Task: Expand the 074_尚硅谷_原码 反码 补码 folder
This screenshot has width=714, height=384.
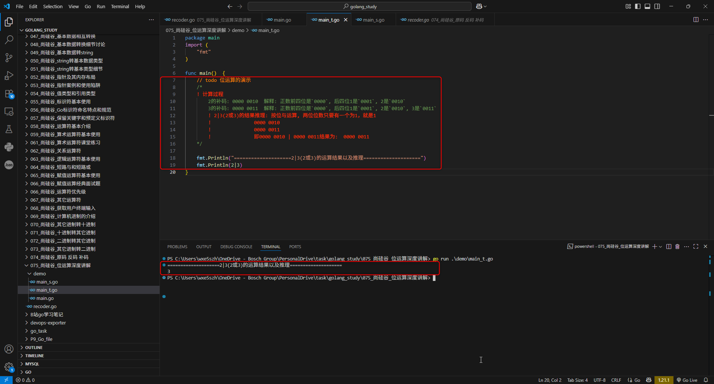Action: 89,257
